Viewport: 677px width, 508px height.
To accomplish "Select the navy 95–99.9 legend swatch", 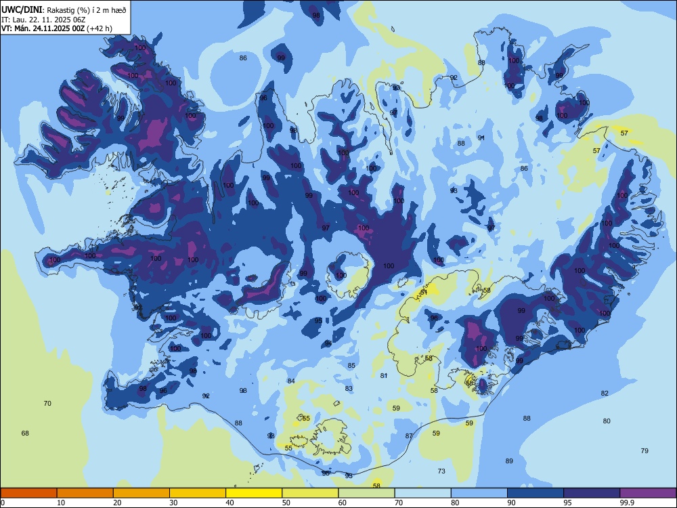I will point(592,493).
